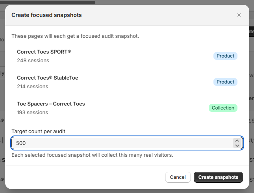Click Toe Spacers – Correct Toes title

point(51,104)
